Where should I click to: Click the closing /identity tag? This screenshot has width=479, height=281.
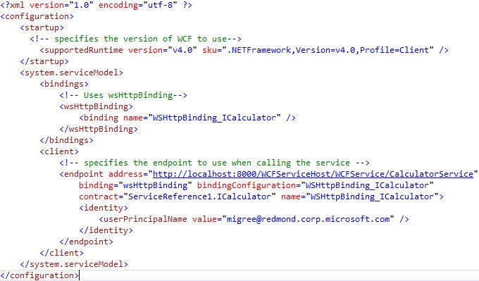(x=106, y=230)
